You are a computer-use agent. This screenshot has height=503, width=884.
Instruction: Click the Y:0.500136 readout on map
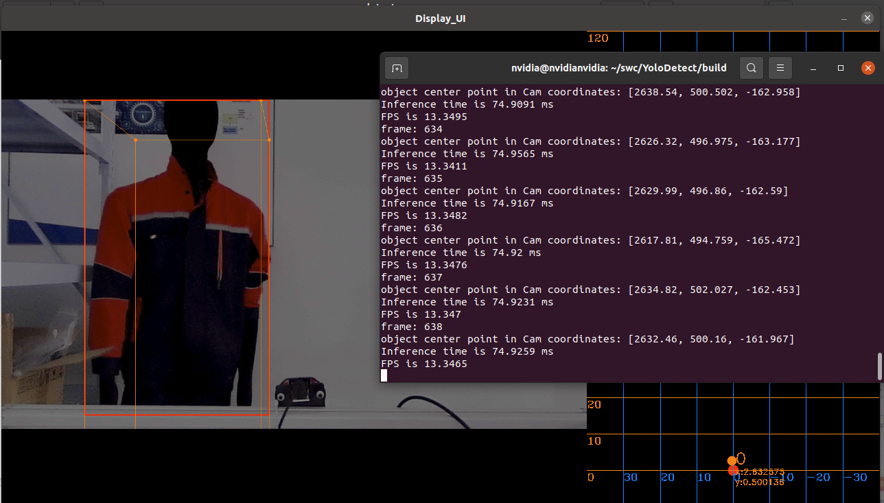tap(759, 482)
